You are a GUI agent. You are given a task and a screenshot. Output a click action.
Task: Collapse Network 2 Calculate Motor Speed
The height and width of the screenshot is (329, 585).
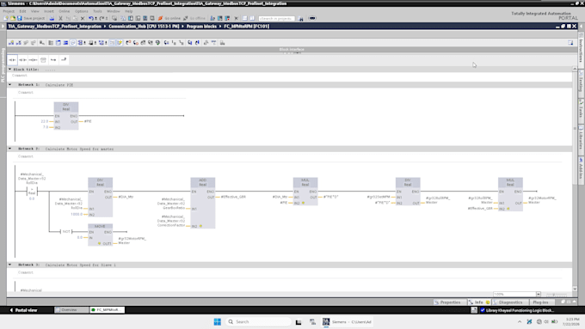[x=10, y=149]
